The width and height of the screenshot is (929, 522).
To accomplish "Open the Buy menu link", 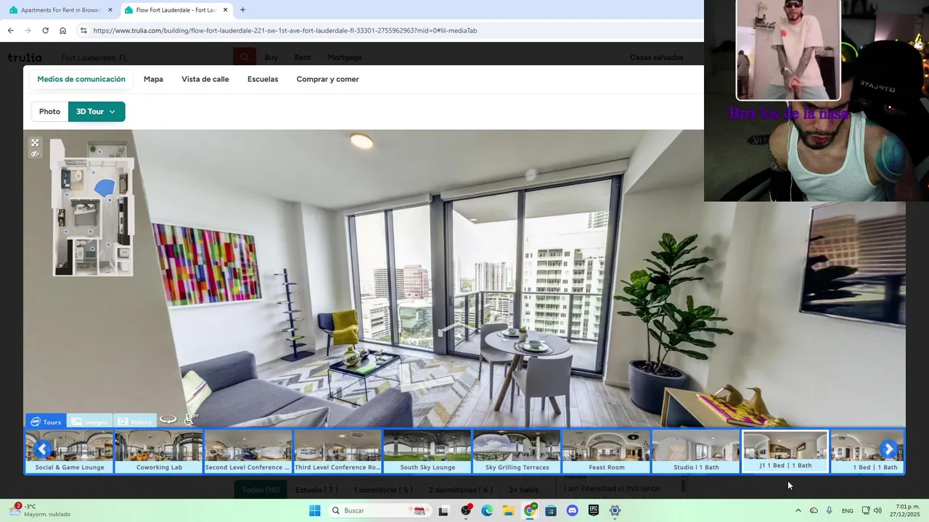I will click(x=271, y=57).
